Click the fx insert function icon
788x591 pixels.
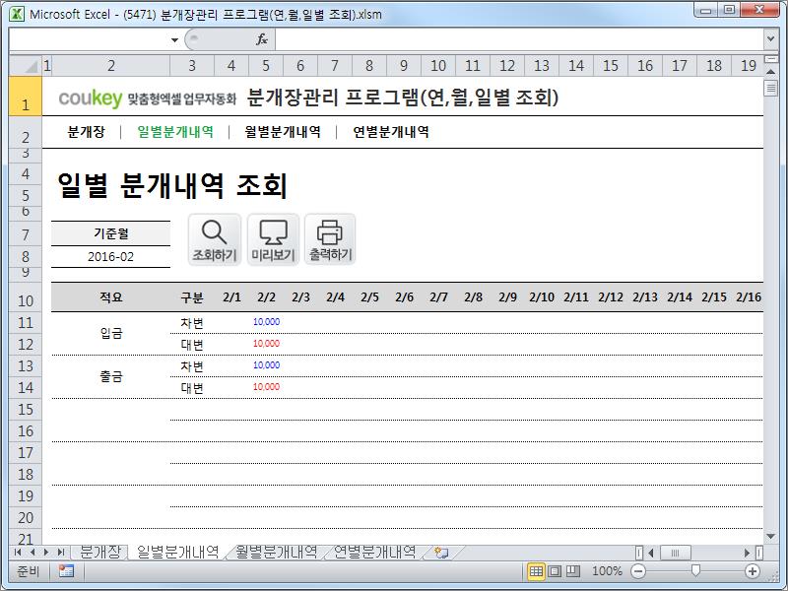pyautogui.click(x=262, y=39)
